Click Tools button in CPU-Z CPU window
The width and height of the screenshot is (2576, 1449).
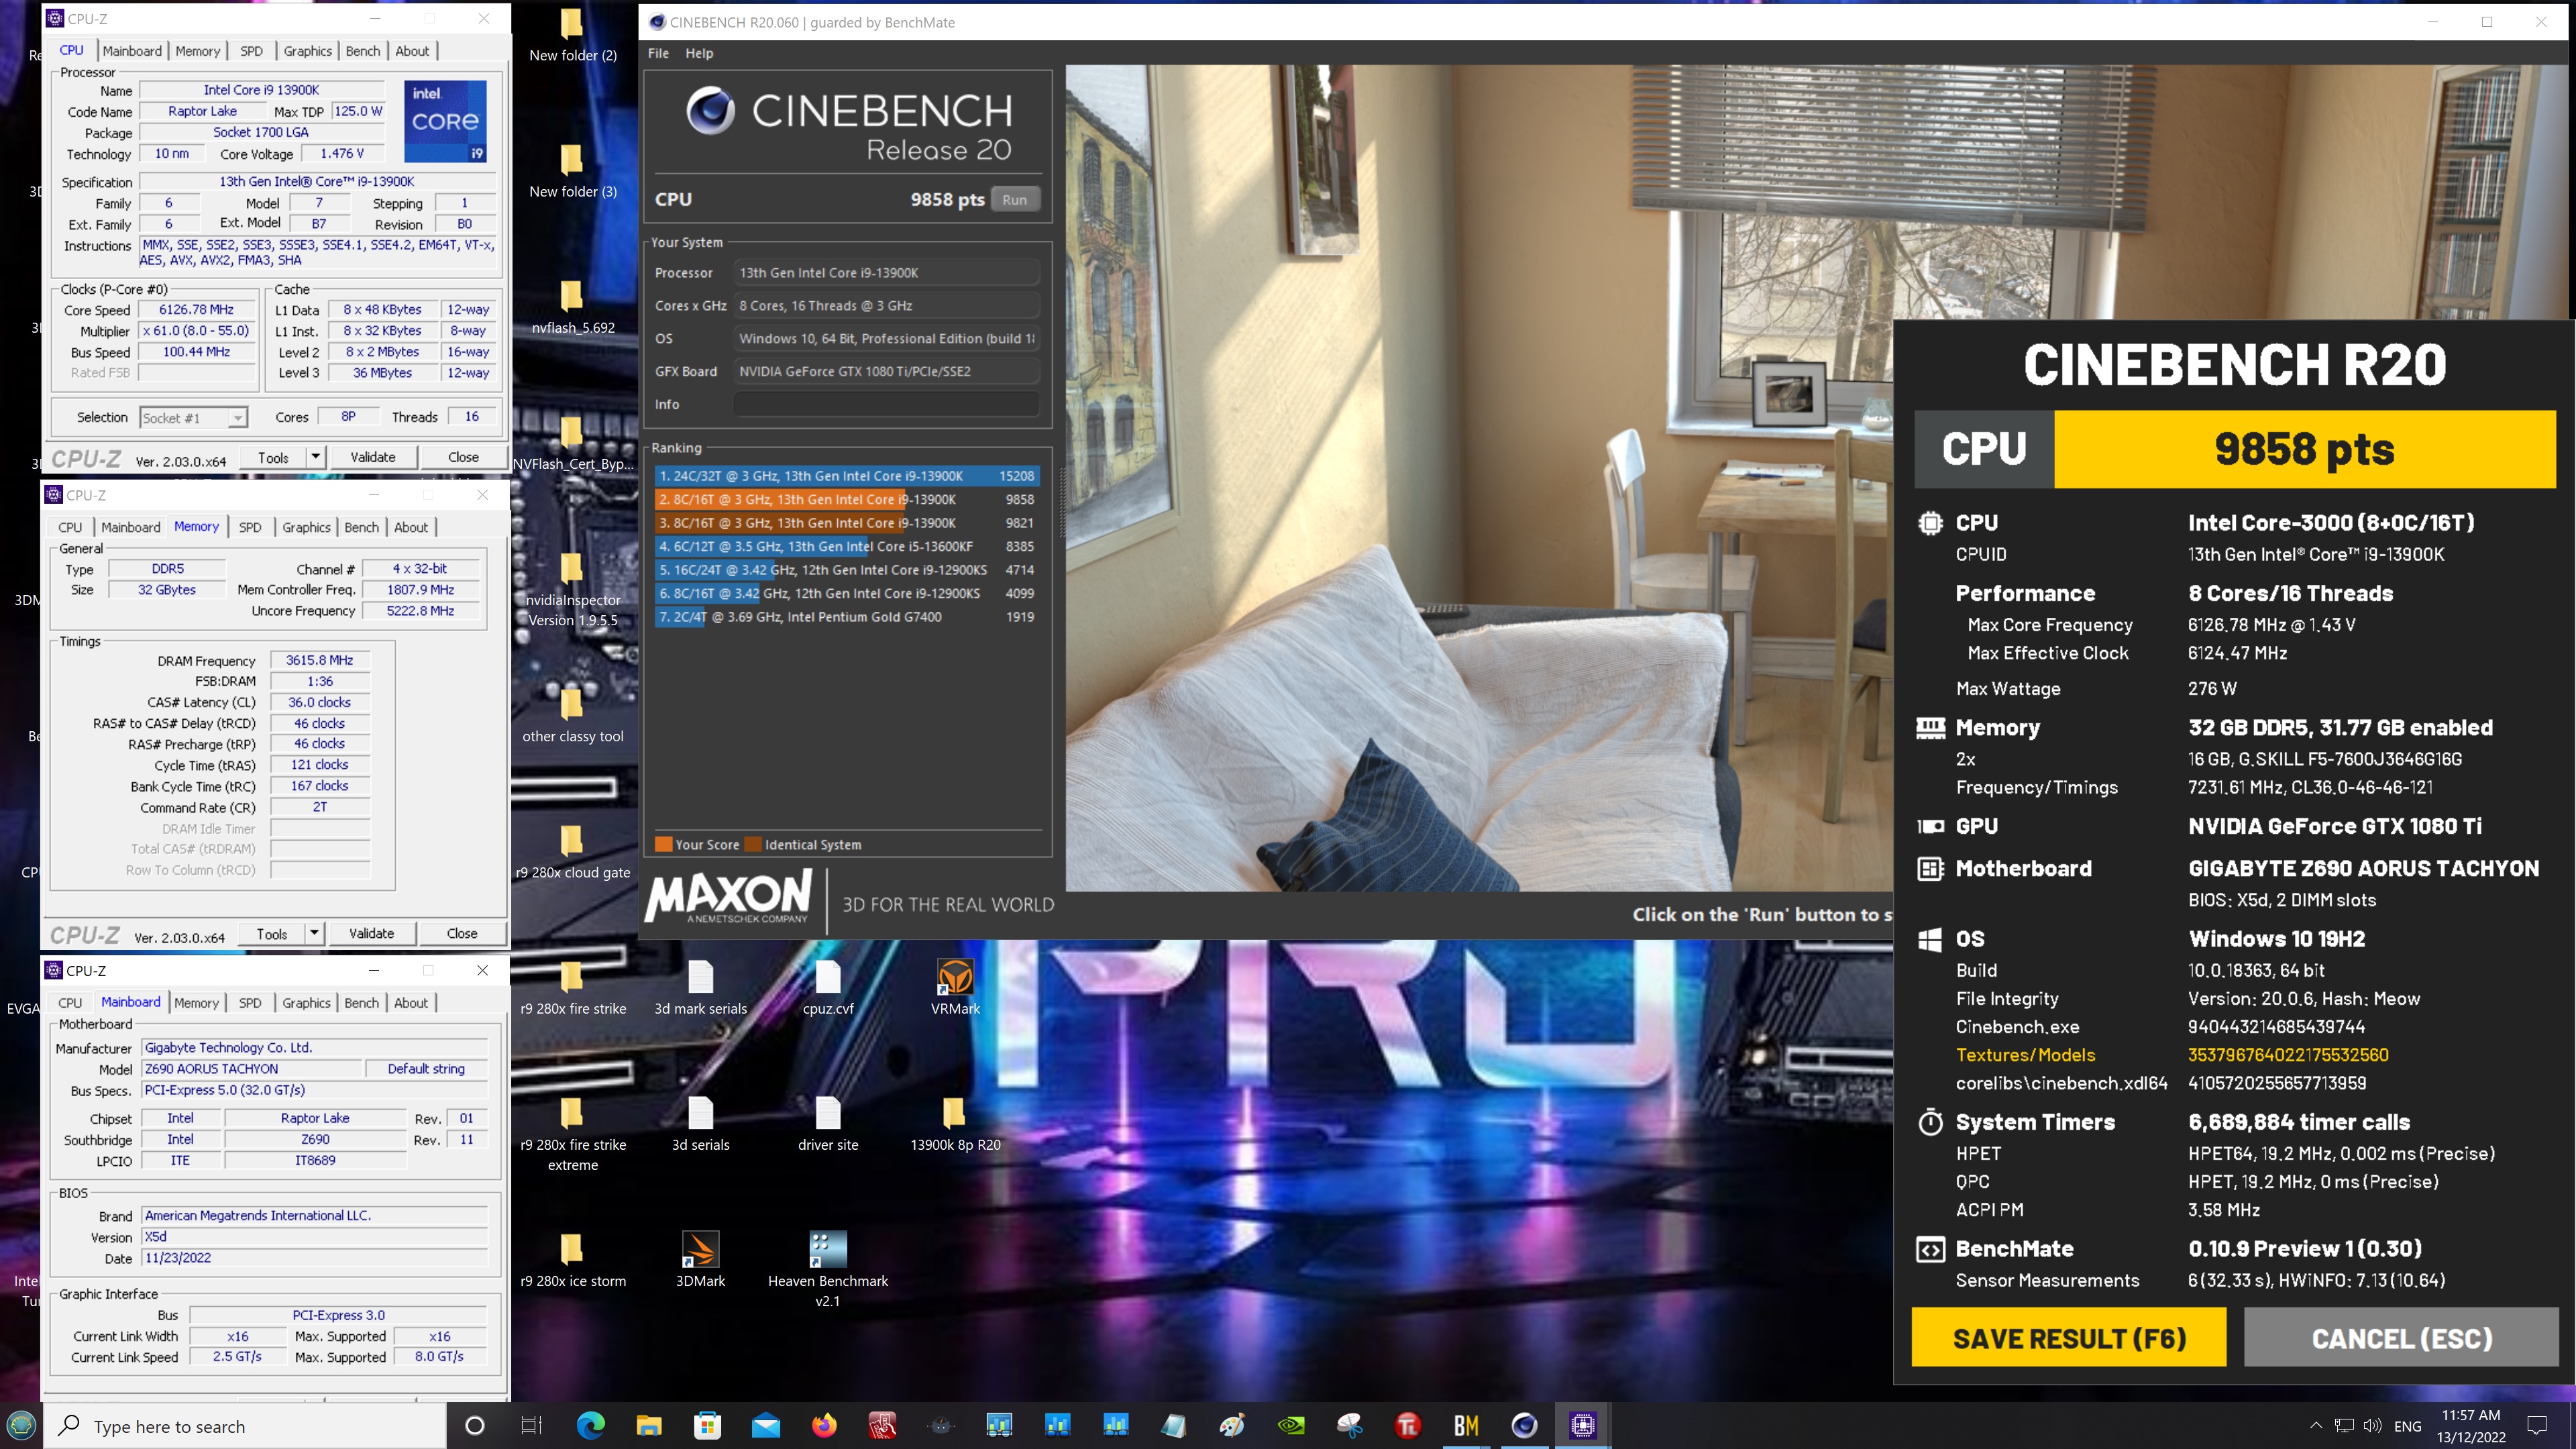273,457
